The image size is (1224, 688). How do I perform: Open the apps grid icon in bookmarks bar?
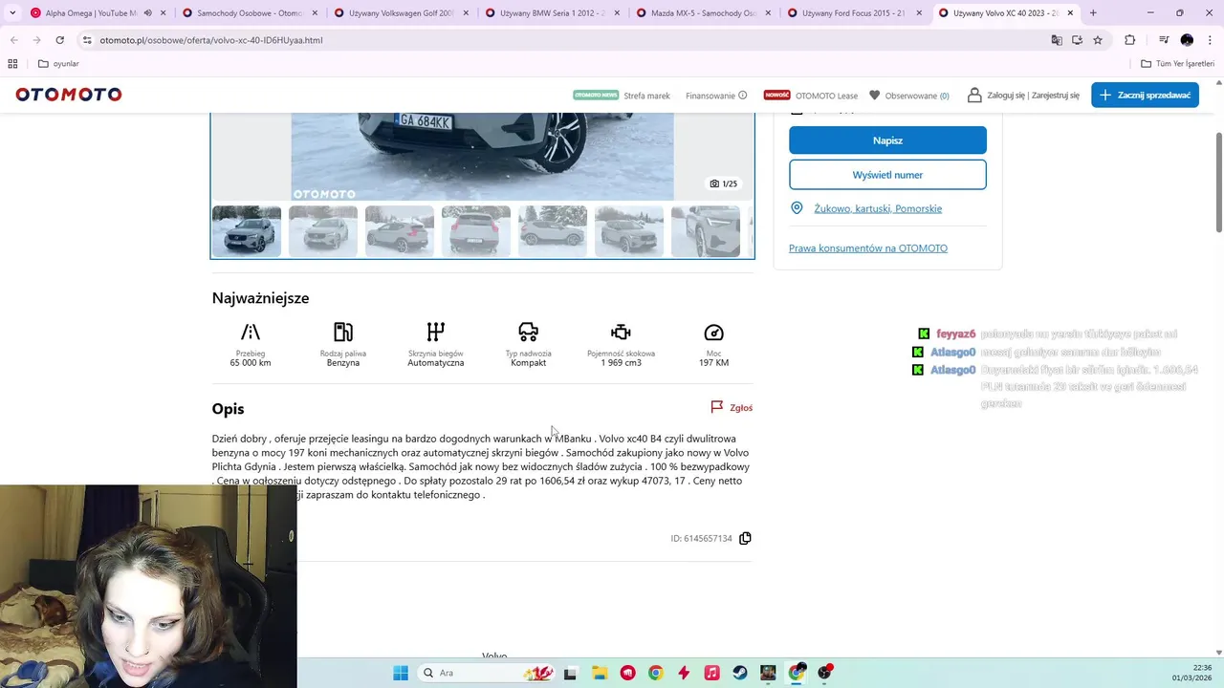[x=12, y=64]
